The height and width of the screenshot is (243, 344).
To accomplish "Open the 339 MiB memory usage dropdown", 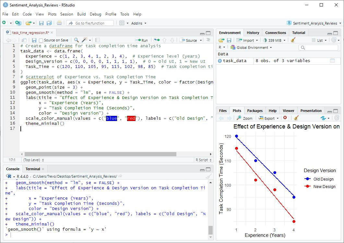I will [x=274, y=40].
